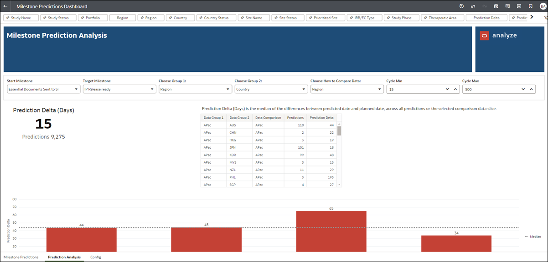The height and width of the screenshot is (262, 548).
Task: Expand the Choose Group 2 dropdown
Action: 271,89
